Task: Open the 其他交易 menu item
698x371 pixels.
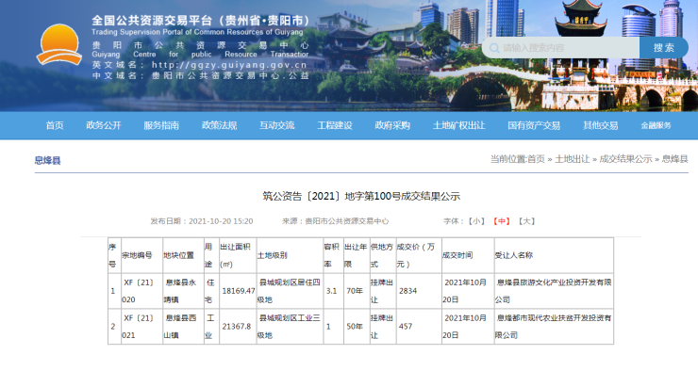Action: tap(601, 126)
